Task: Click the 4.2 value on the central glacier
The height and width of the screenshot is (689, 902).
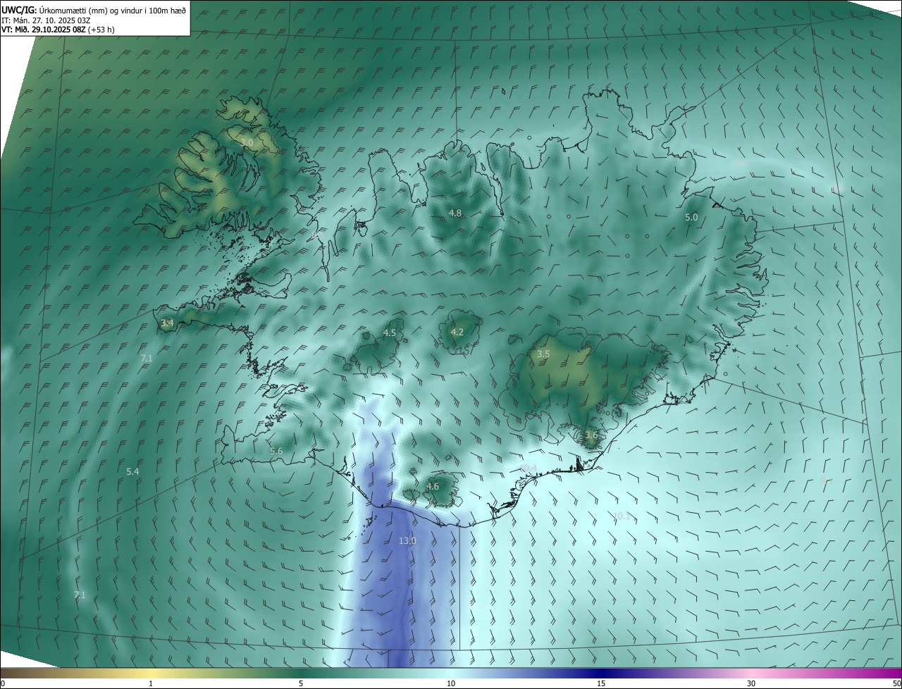Action: coord(457,332)
